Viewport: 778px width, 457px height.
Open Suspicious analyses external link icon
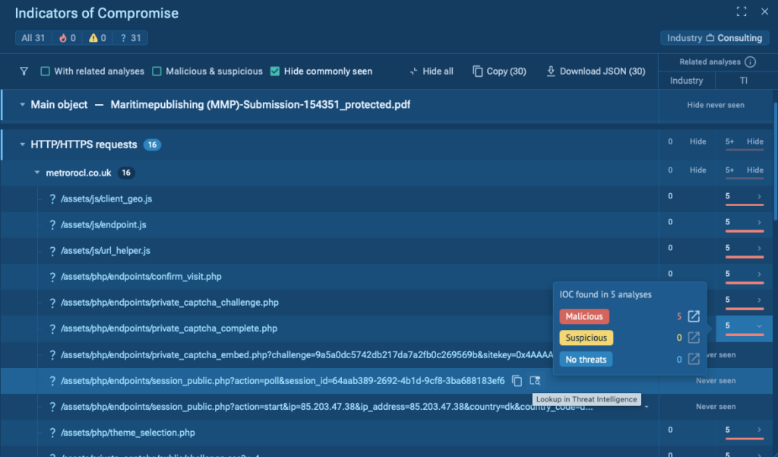[694, 338]
